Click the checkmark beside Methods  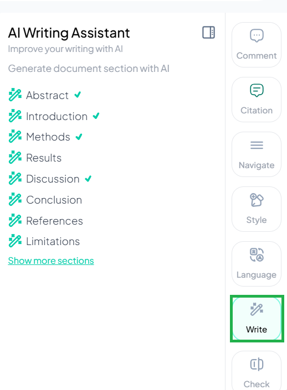click(x=79, y=137)
